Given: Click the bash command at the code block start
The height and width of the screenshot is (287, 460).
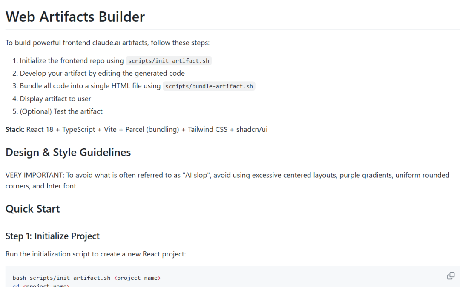Looking at the screenshot, I should (20, 278).
